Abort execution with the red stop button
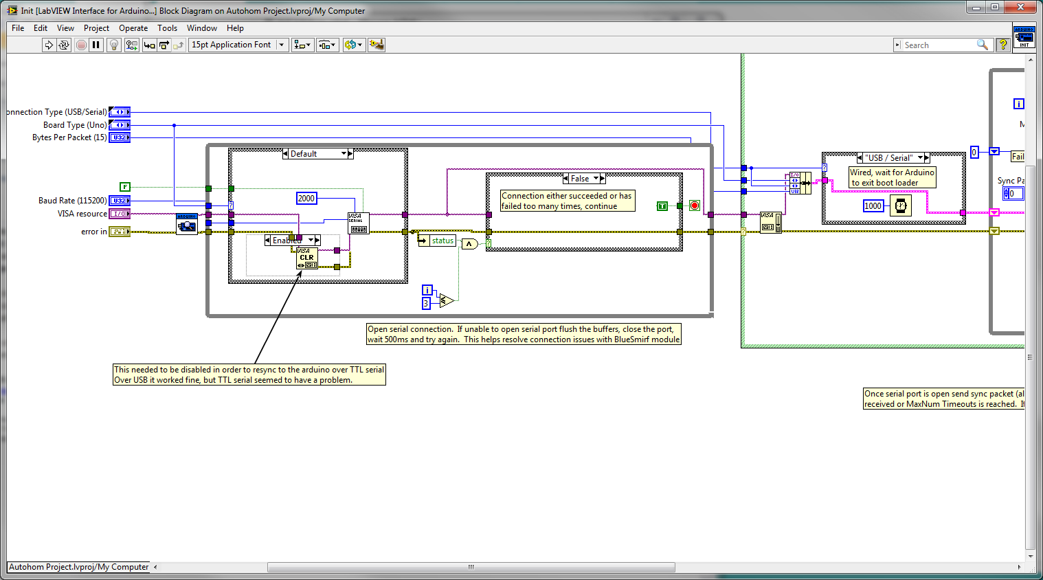 [x=81, y=45]
